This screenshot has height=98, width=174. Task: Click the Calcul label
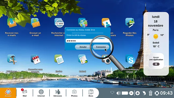tap(82, 71)
